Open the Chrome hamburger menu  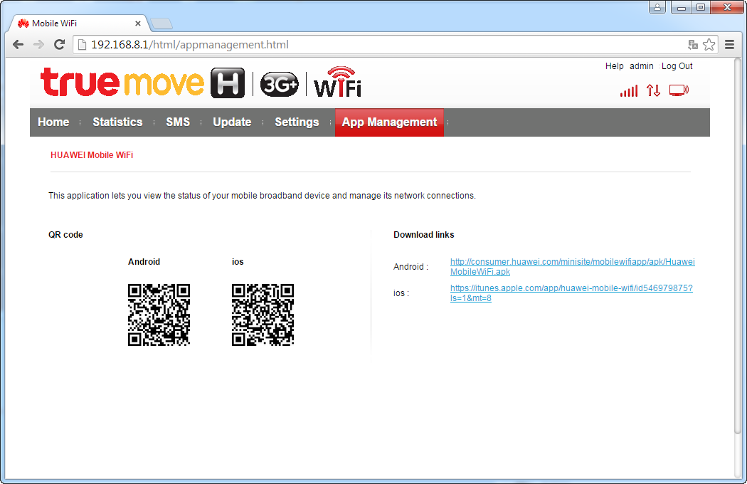(x=729, y=44)
